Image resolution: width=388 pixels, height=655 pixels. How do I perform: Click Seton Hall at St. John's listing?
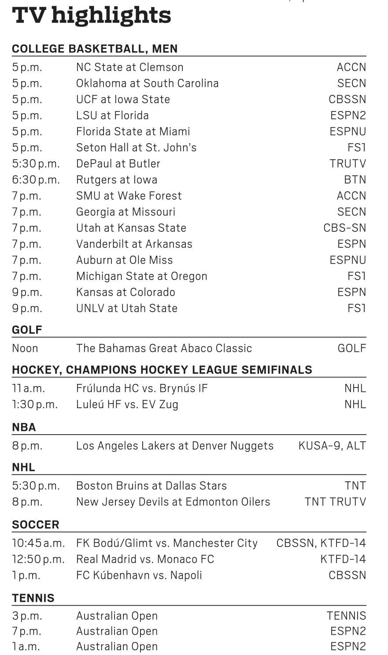click(x=136, y=148)
